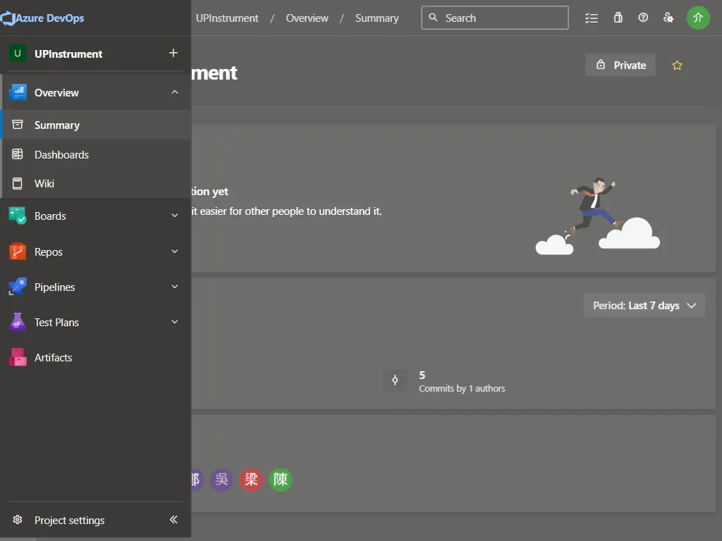
Task: Click the Boards icon
Action: 18,216
